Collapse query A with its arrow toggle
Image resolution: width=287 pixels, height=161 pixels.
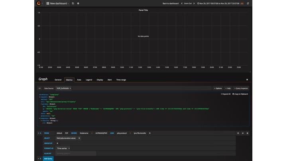click(39, 133)
